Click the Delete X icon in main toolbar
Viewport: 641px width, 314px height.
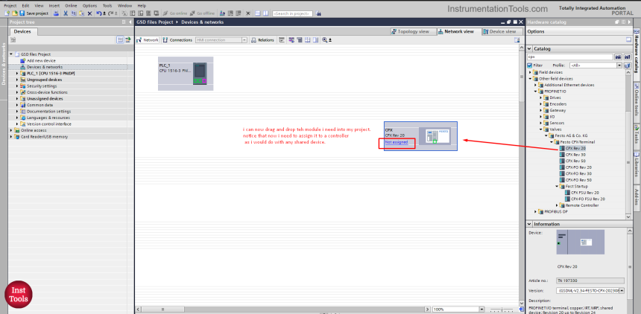tap(90, 13)
